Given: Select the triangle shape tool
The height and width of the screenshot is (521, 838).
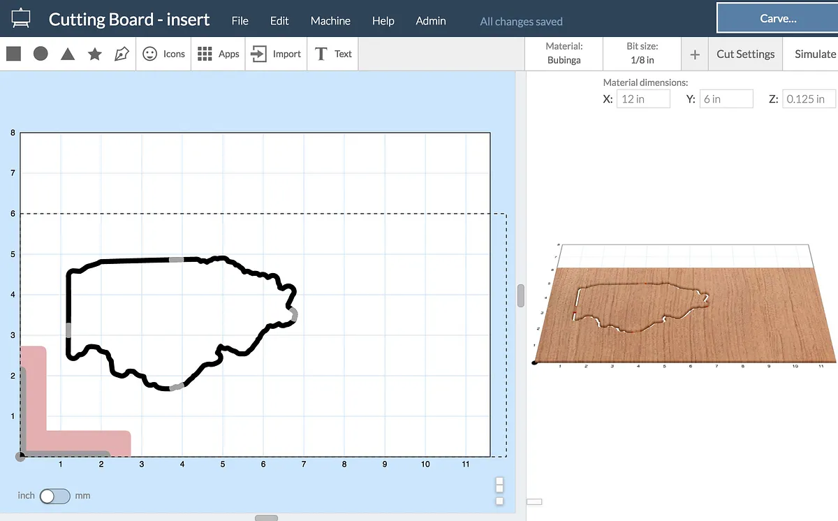Looking at the screenshot, I should (x=68, y=54).
